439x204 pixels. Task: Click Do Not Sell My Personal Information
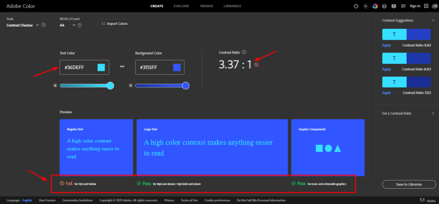click(x=261, y=201)
